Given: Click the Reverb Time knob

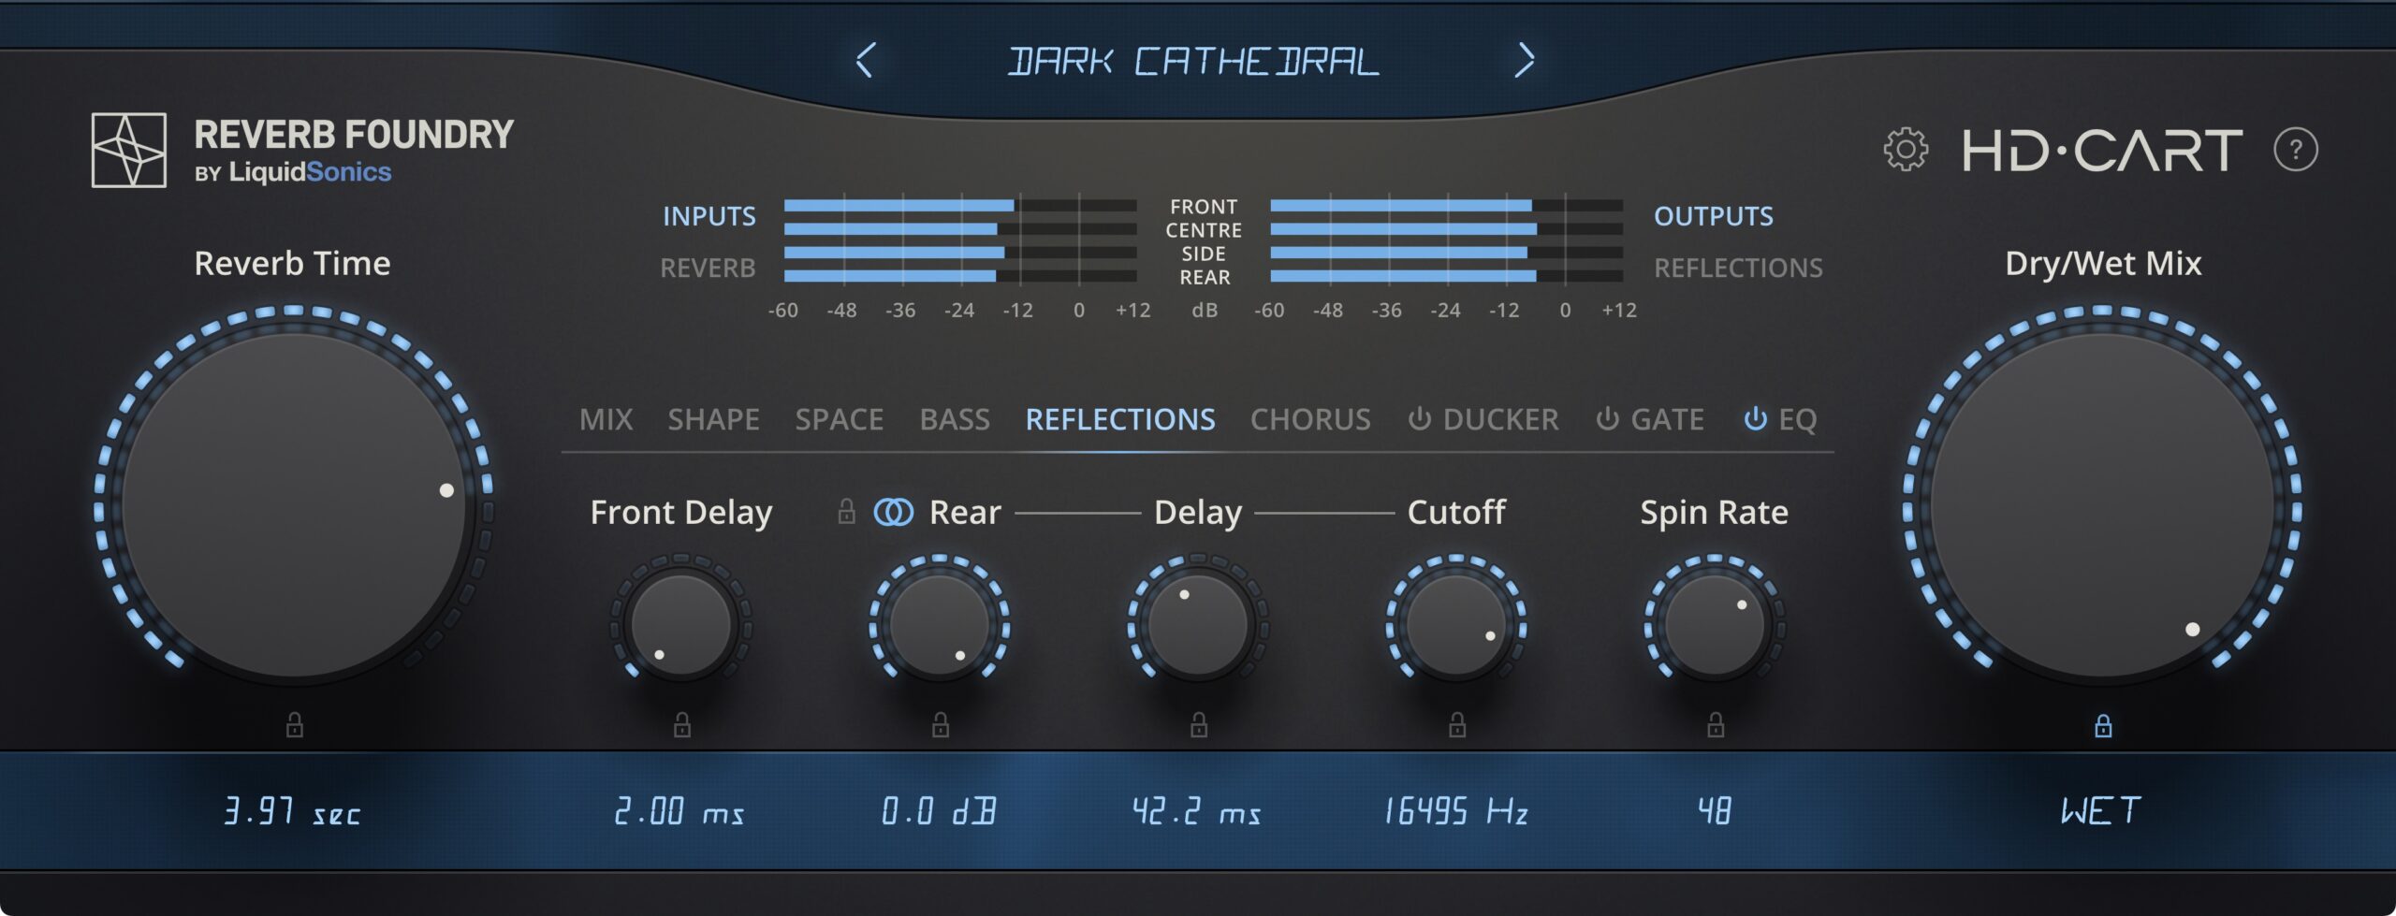Looking at the screenshot, I should point(294,505).
